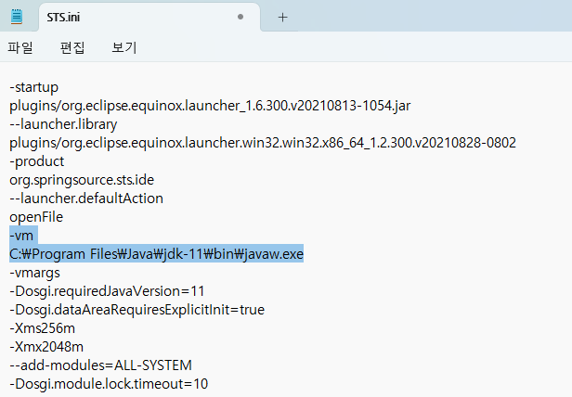This screenshot has width=572, height=397.
Task: Click the "--launcher.defaultAction" line
Action: coord(86,198)
